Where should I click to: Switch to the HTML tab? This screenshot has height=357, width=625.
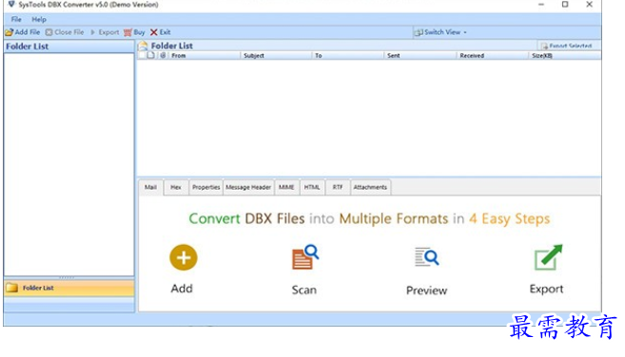pos(312,187)
